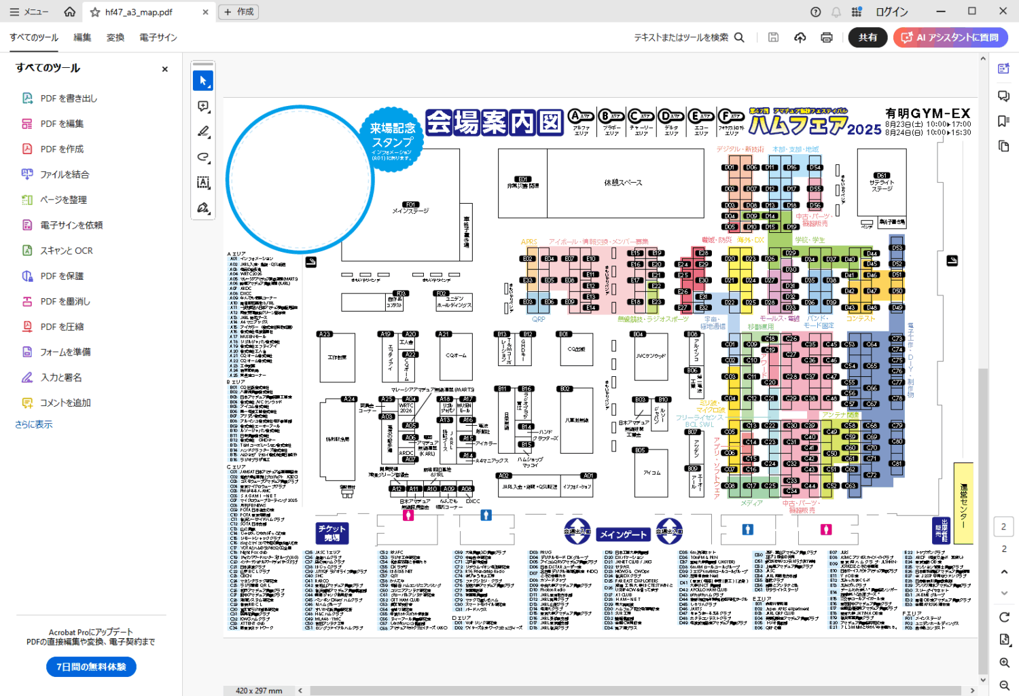
Task: Select the add comment tool in quick toolbar
Action: (202, 107)
